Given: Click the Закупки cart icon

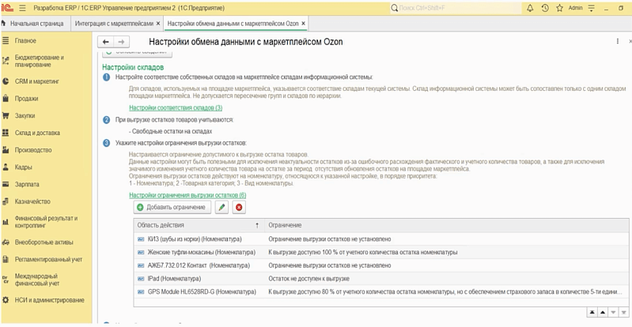Looking at the screenshot, I should click(x=6, y=115).
